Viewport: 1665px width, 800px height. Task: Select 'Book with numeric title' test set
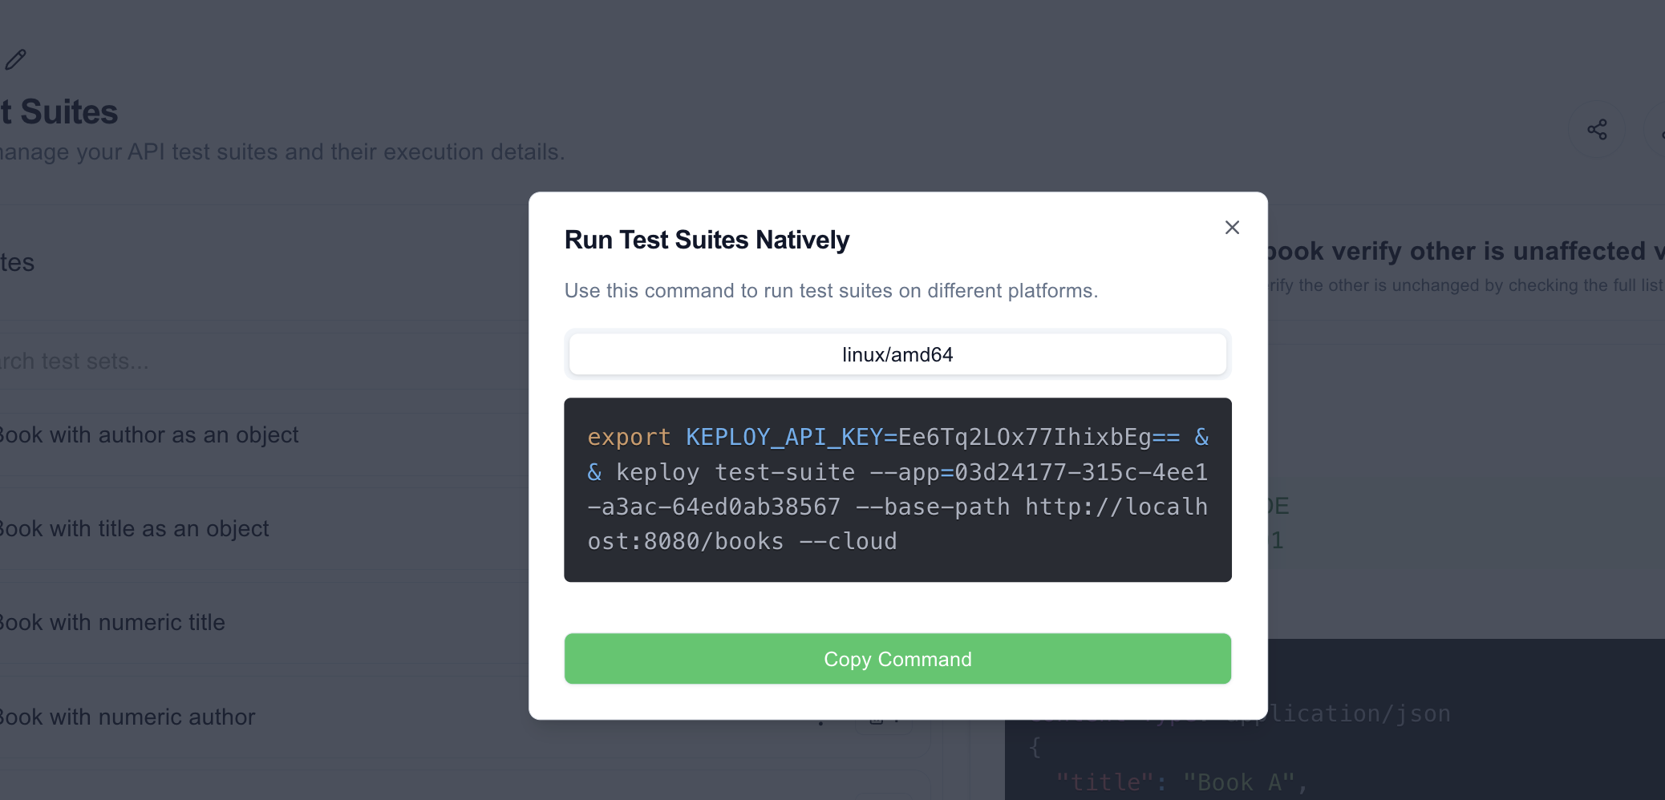coord(113,623)
